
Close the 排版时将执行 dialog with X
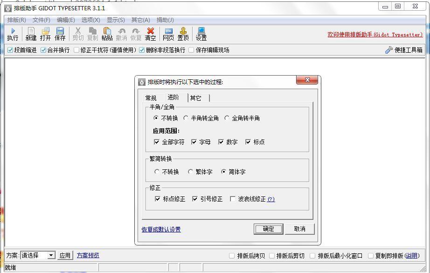[307, 80]
